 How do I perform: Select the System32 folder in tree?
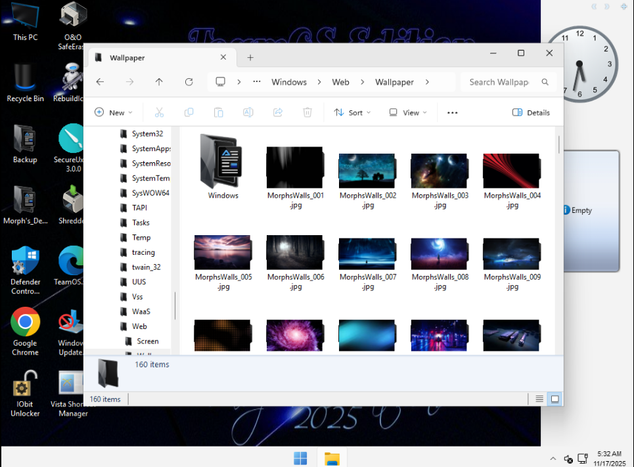[147, 134]
